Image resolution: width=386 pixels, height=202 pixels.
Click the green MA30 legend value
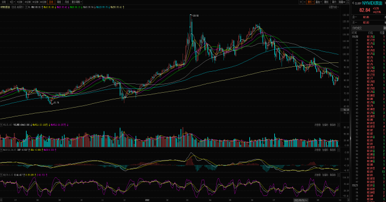(x=76, y=7)
